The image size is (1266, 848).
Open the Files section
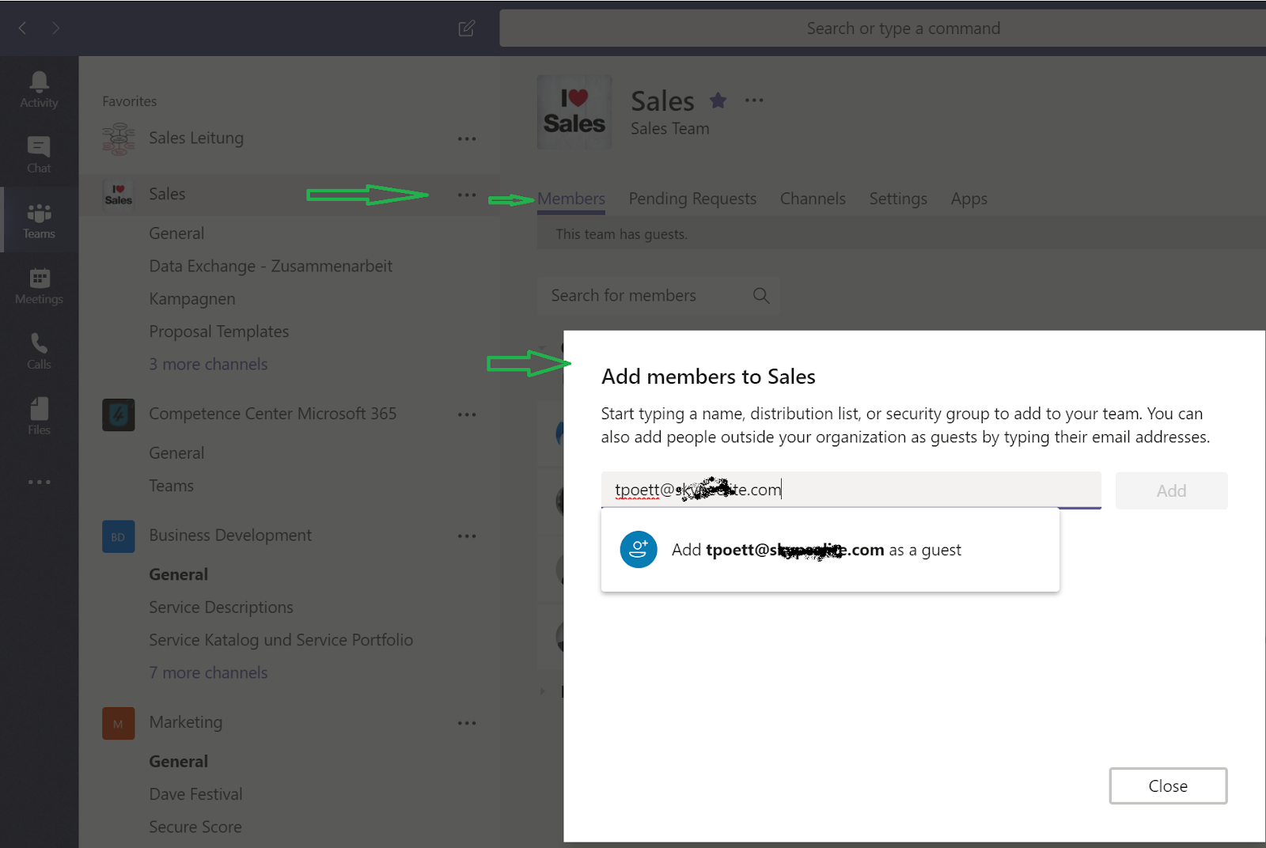point(38,415)
